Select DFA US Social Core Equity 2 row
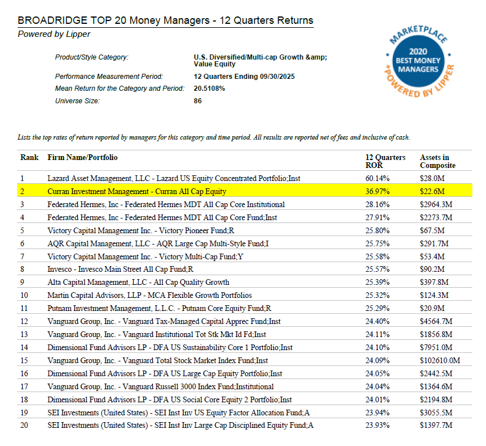486x446 pixels. (x=244, y=399)
